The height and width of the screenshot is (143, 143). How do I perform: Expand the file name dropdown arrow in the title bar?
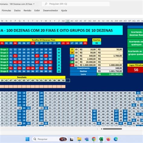(x=34, y=4)
